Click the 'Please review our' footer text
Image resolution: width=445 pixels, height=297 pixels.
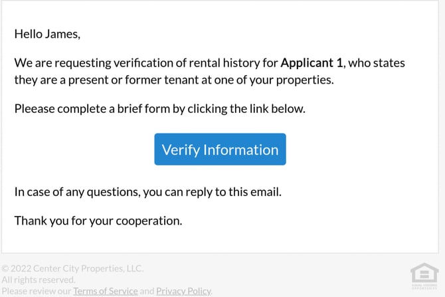click(x=37, y=291)
